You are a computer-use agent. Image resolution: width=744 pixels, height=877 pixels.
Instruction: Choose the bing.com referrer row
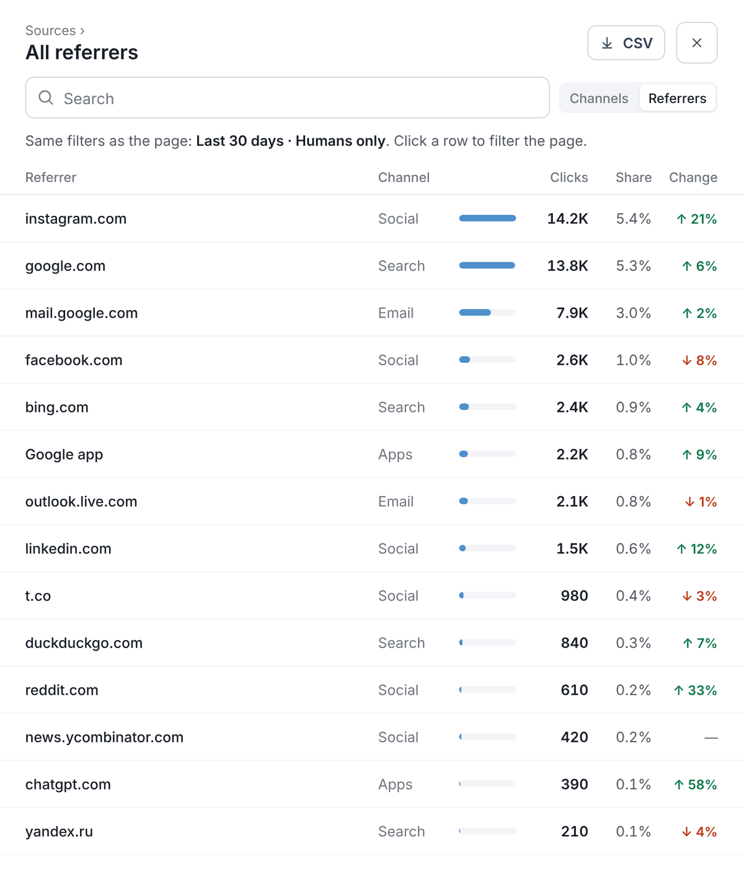pos(372,407)
